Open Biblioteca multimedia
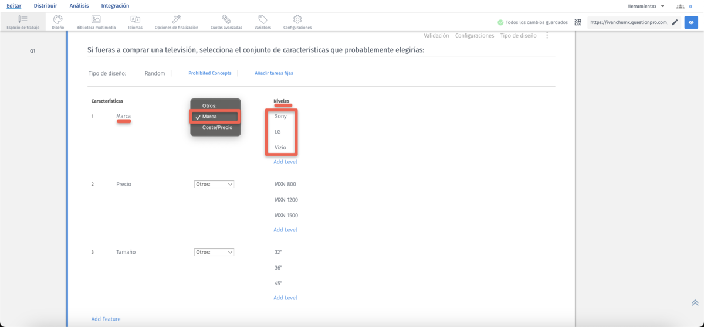This screenshot has width=704, height=327. pyautogui.click(x=96, y=20)
